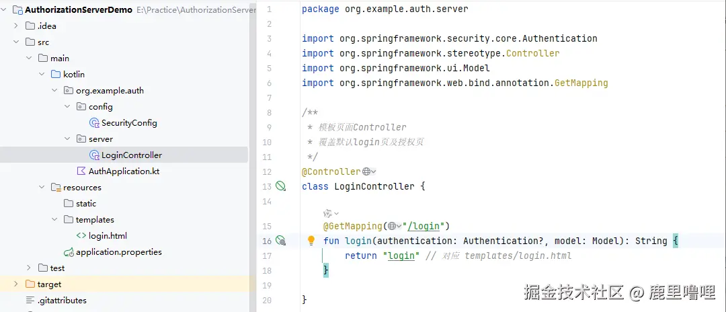The height and width of the screenshot is (312, 726).
Task: Click the kotlin source root folder icon
Action: (56, 75)
